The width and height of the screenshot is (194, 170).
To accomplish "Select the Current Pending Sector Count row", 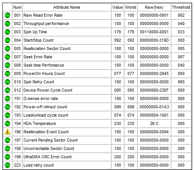I will (x=97, y=140).
